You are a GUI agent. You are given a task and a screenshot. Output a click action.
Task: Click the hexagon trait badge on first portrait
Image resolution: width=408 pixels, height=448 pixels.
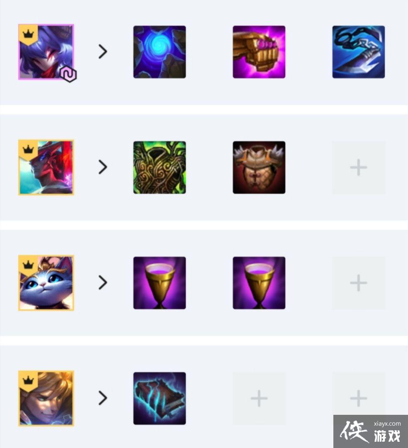pyautogui.click(x=69, y=75)
